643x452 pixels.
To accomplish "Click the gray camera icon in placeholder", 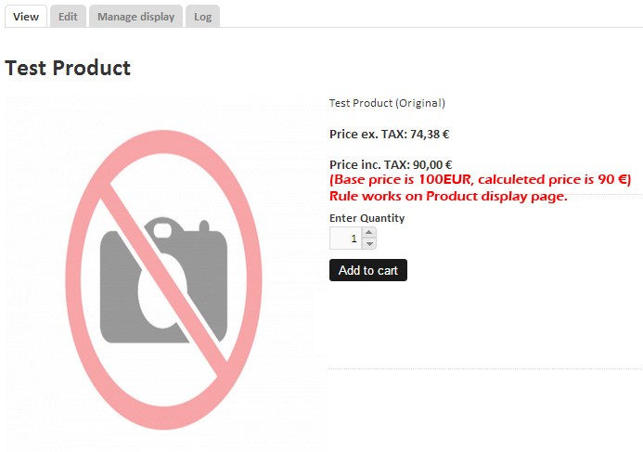I will (163, 280).
